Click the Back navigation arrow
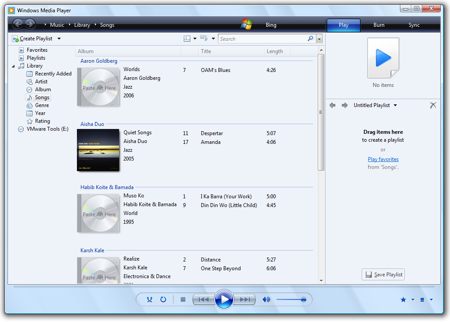 click(x=18, y=25)
